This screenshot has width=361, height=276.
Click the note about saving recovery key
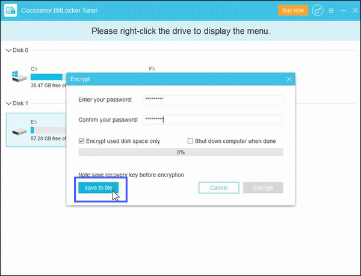(x=131, y=175)
